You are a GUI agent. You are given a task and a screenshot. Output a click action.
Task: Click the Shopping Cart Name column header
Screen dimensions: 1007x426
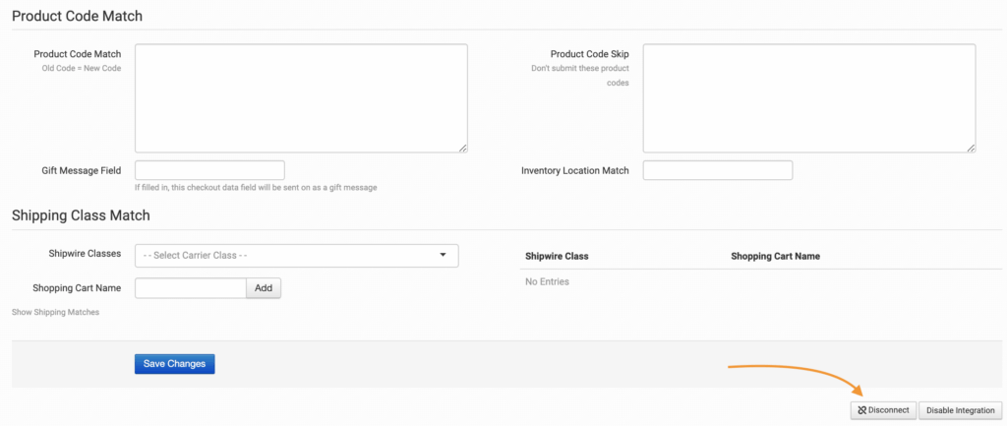point(775,256)
